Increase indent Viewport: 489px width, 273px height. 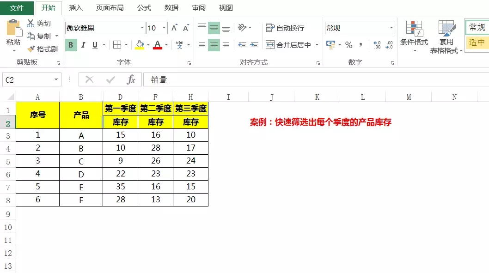pos(254,45)
